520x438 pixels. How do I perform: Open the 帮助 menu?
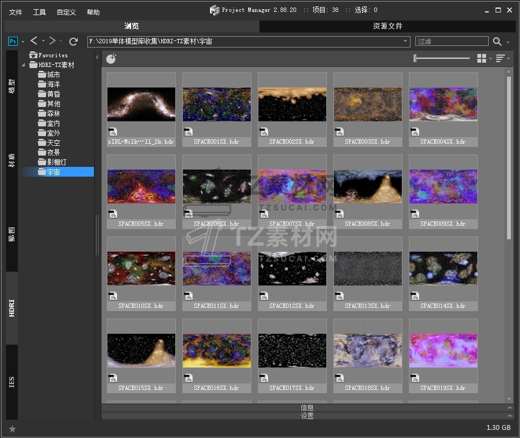point(93,12)
